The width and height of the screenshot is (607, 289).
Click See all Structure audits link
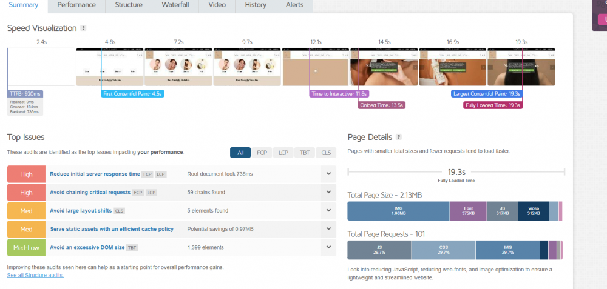[x=35, y=276]
